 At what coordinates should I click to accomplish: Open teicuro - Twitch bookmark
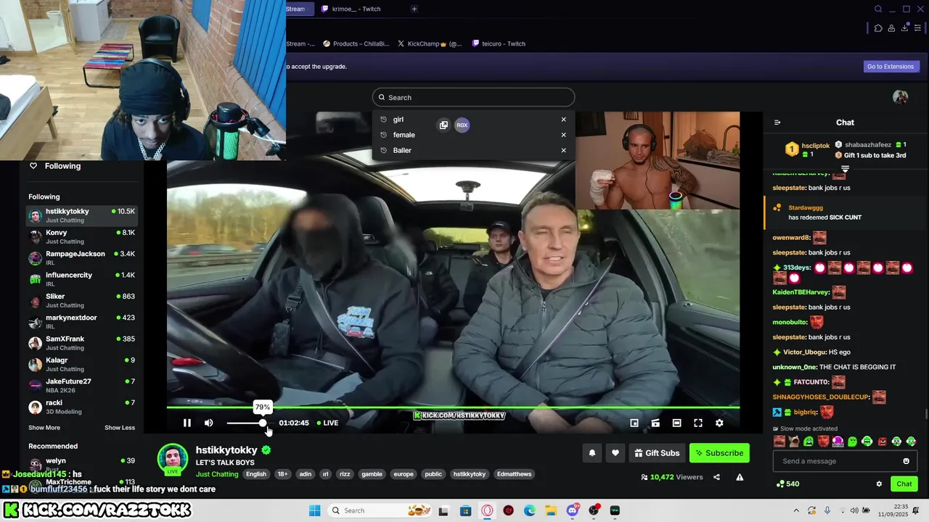(498, 43)
